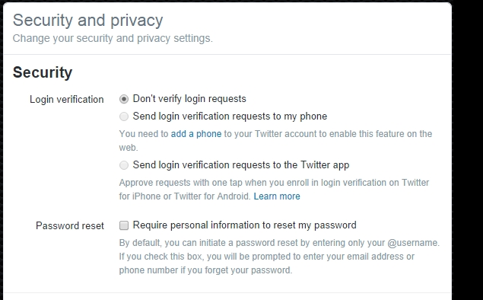Click the Require personal information to reset label
Image resolution: width=483 pixels, height=300 pixels.
coord(245,225)
